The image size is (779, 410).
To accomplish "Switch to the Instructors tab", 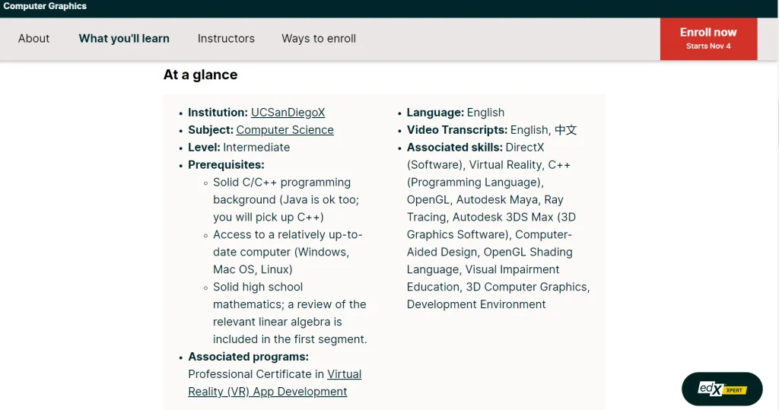I will tap(226, 39).
